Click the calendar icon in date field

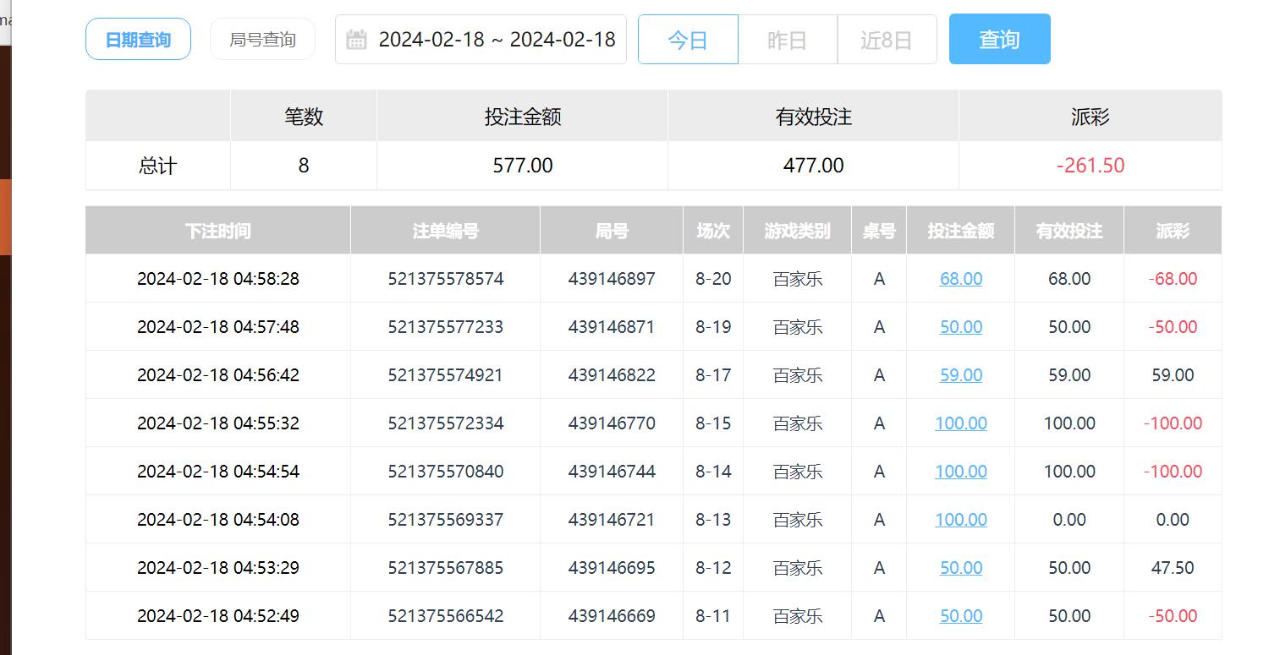coord(356,40)
